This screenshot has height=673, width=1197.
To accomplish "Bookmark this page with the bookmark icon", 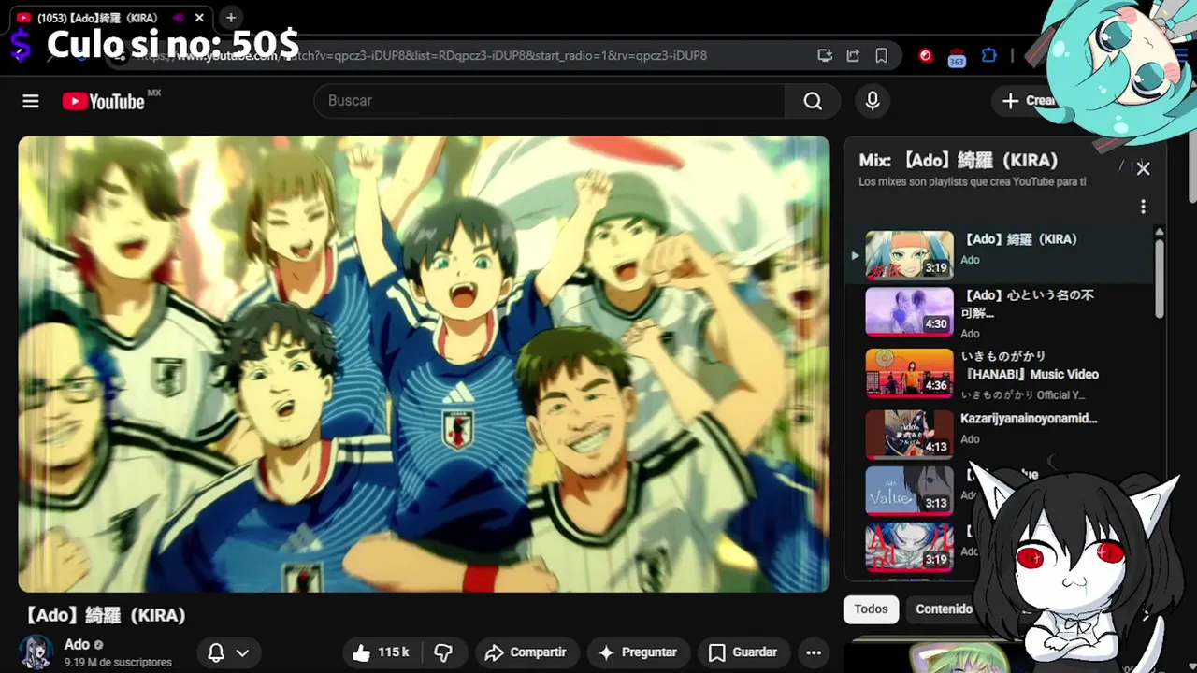I will pyautogui.click(x=881, y=55).
